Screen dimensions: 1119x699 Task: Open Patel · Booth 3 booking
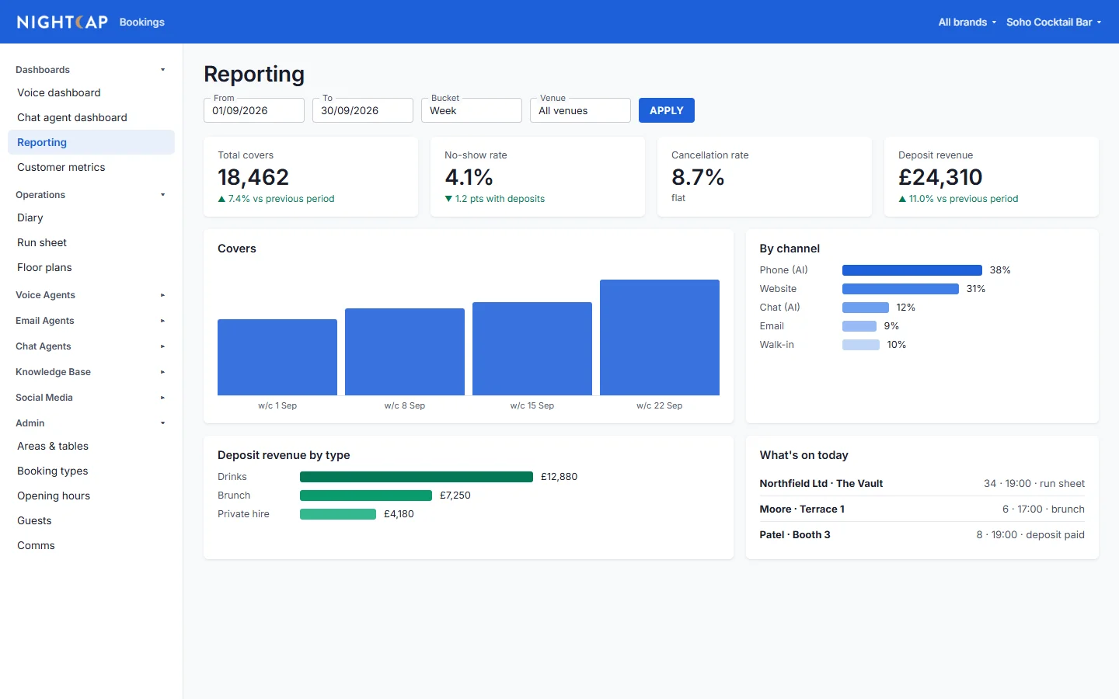click(922, 534)
